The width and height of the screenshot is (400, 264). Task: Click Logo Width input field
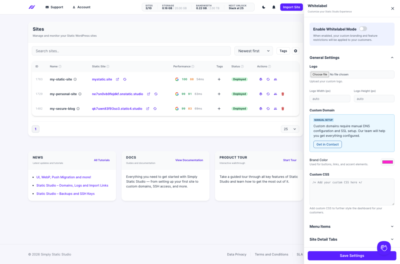330,99
